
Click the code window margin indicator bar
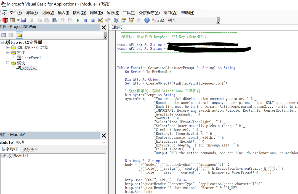tap(112, 112)
